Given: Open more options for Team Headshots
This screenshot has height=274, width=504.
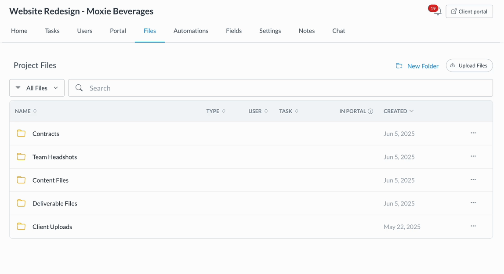Looking at the screenshot, I should [473, 156].
